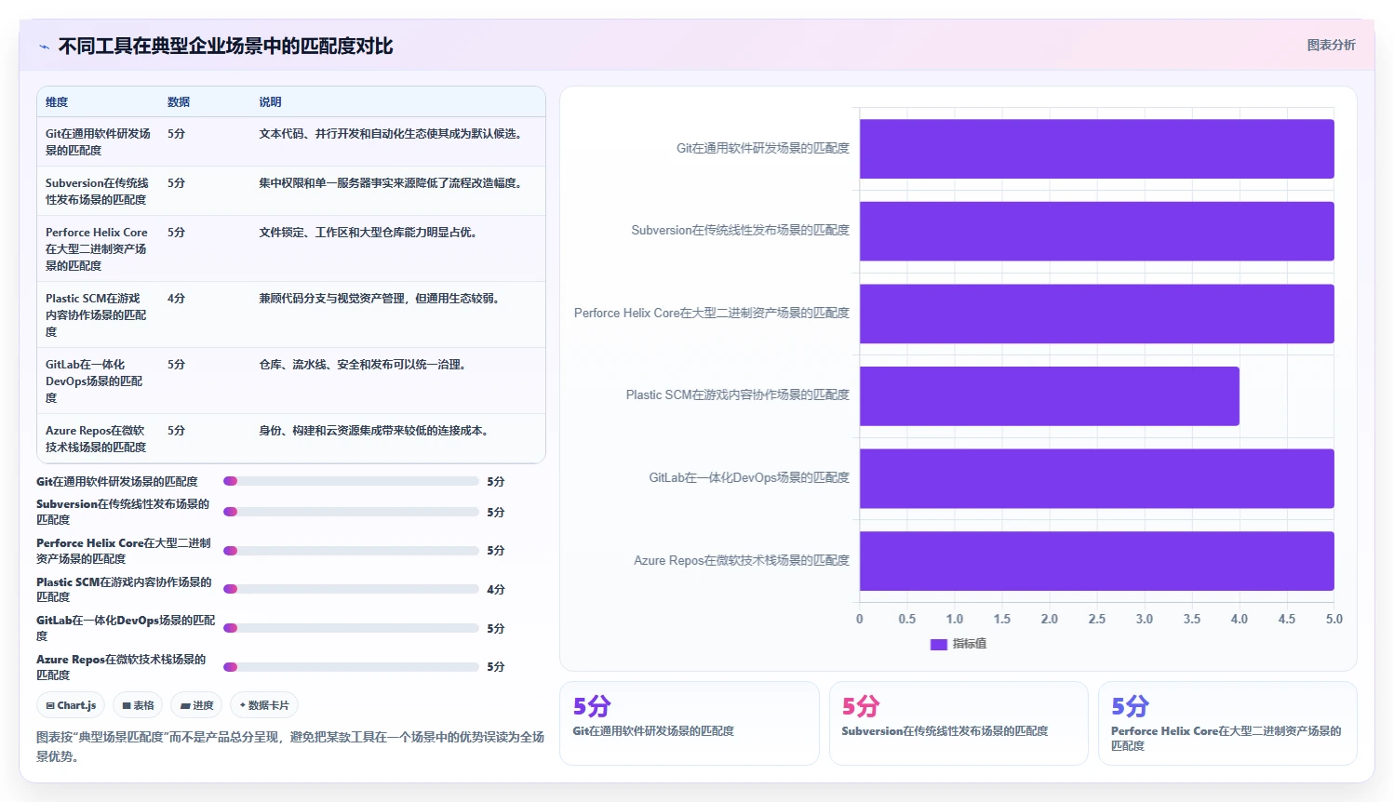The width and height of the screenshot is (1394, 802).
Task: Click the Git bar in the chart
Action: click(x=1096, y=149)
